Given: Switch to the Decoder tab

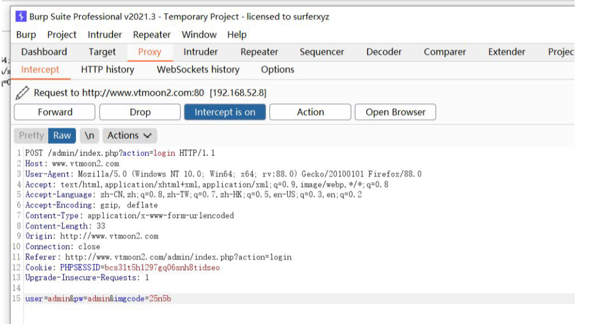Looking at the screenshot, I should tap(383, 52).
